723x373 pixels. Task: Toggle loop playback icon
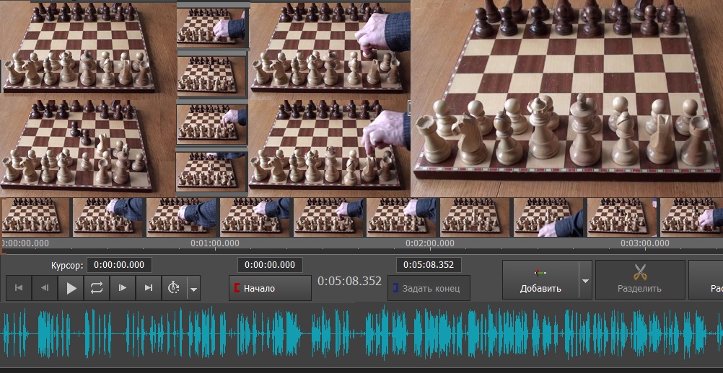coord(97,288)
